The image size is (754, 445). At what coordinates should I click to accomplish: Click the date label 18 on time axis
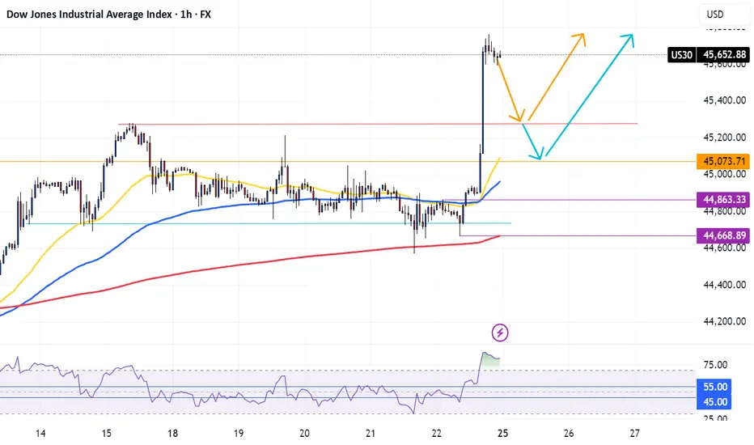point(172,434)
